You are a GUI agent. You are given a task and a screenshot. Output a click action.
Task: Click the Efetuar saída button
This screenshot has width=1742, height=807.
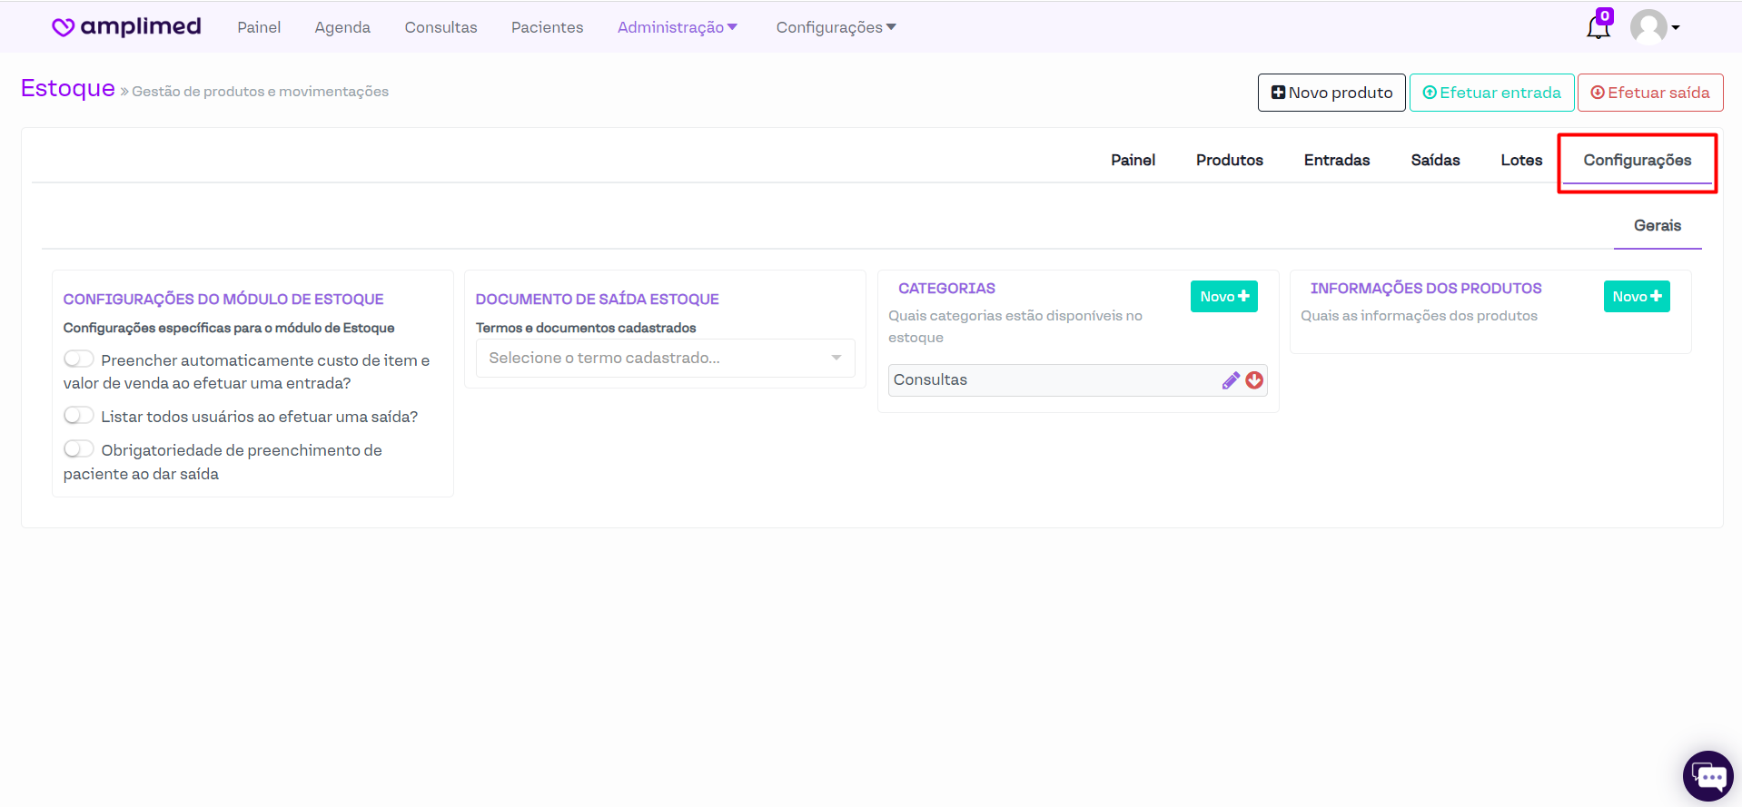coord(1649,93)
